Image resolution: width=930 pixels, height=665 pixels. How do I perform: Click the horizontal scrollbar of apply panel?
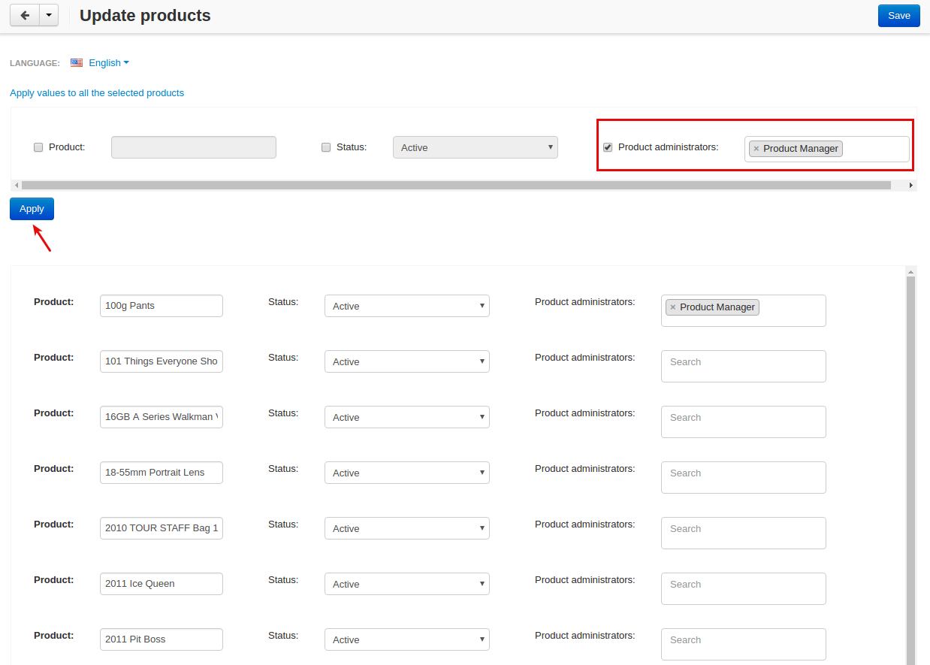coord(456,185)
